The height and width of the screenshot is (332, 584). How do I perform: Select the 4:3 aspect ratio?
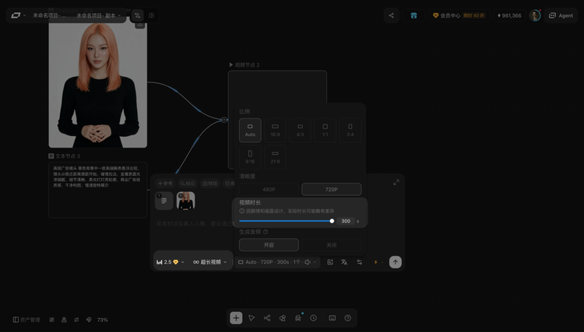tap(301, 130)
